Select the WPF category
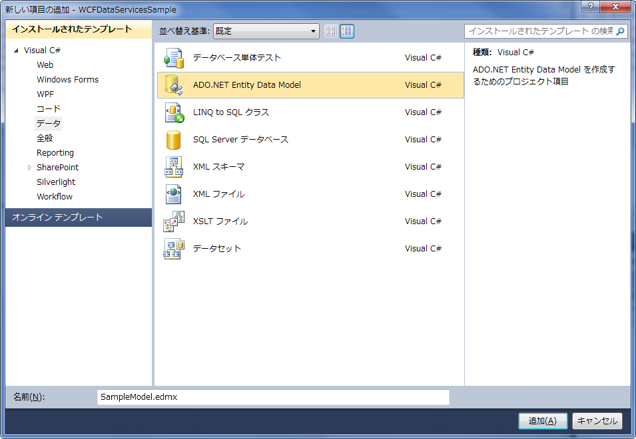Image resolution: width=636 pixels, height=439 pixels. tap(45, 94)
